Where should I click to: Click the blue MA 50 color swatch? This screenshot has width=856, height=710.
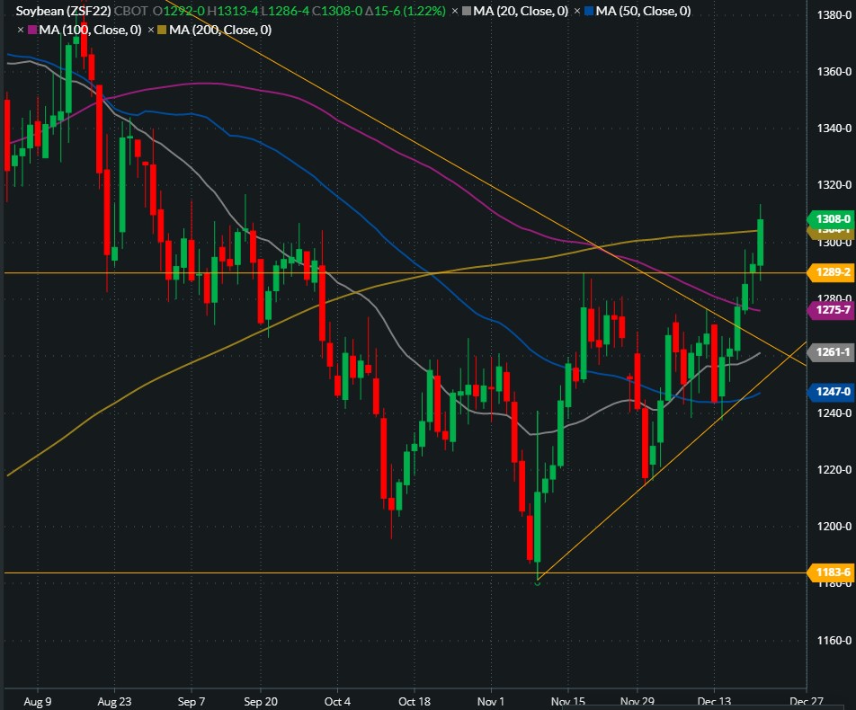pyautogui.click(x=588, y=12)
